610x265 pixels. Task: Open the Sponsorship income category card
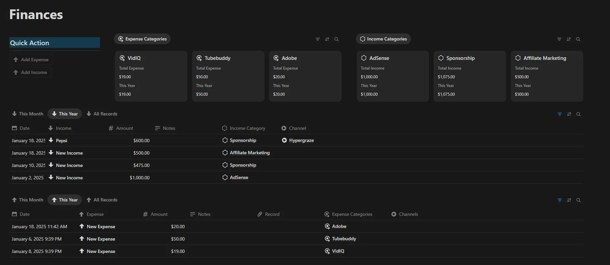469,76
